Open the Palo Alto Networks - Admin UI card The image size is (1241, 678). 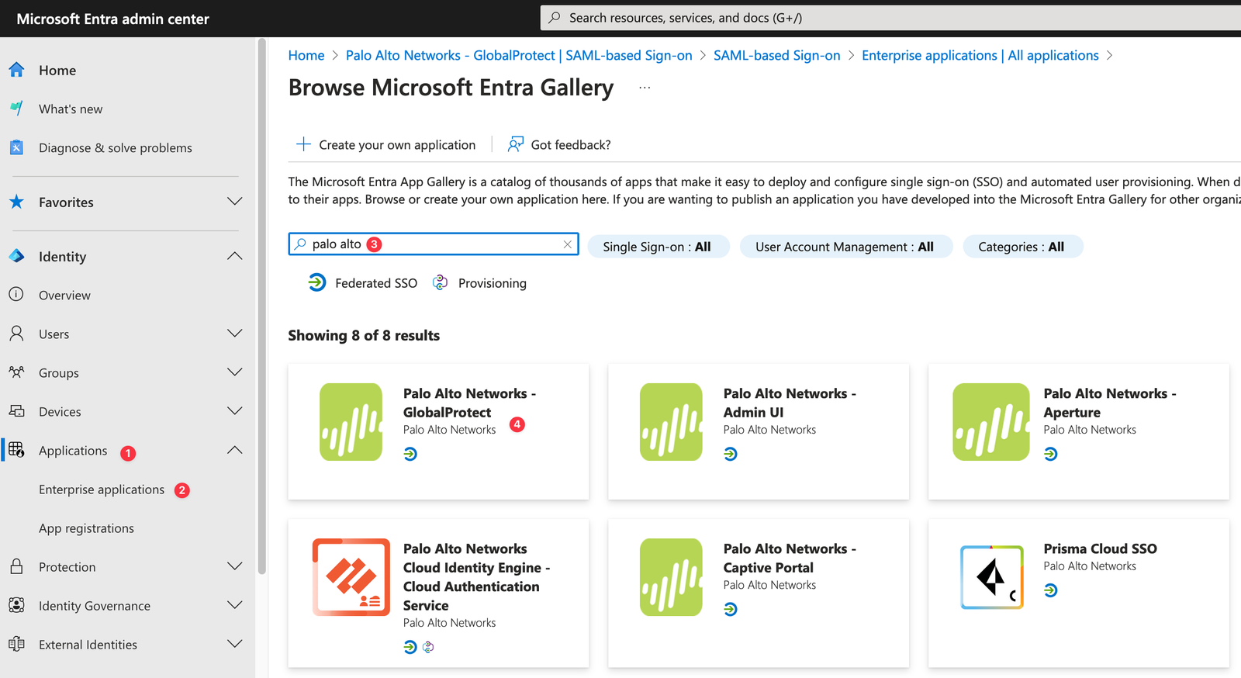point(758,431)
